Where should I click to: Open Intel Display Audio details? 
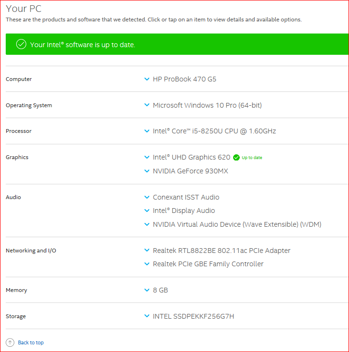[x=184, y=211]
